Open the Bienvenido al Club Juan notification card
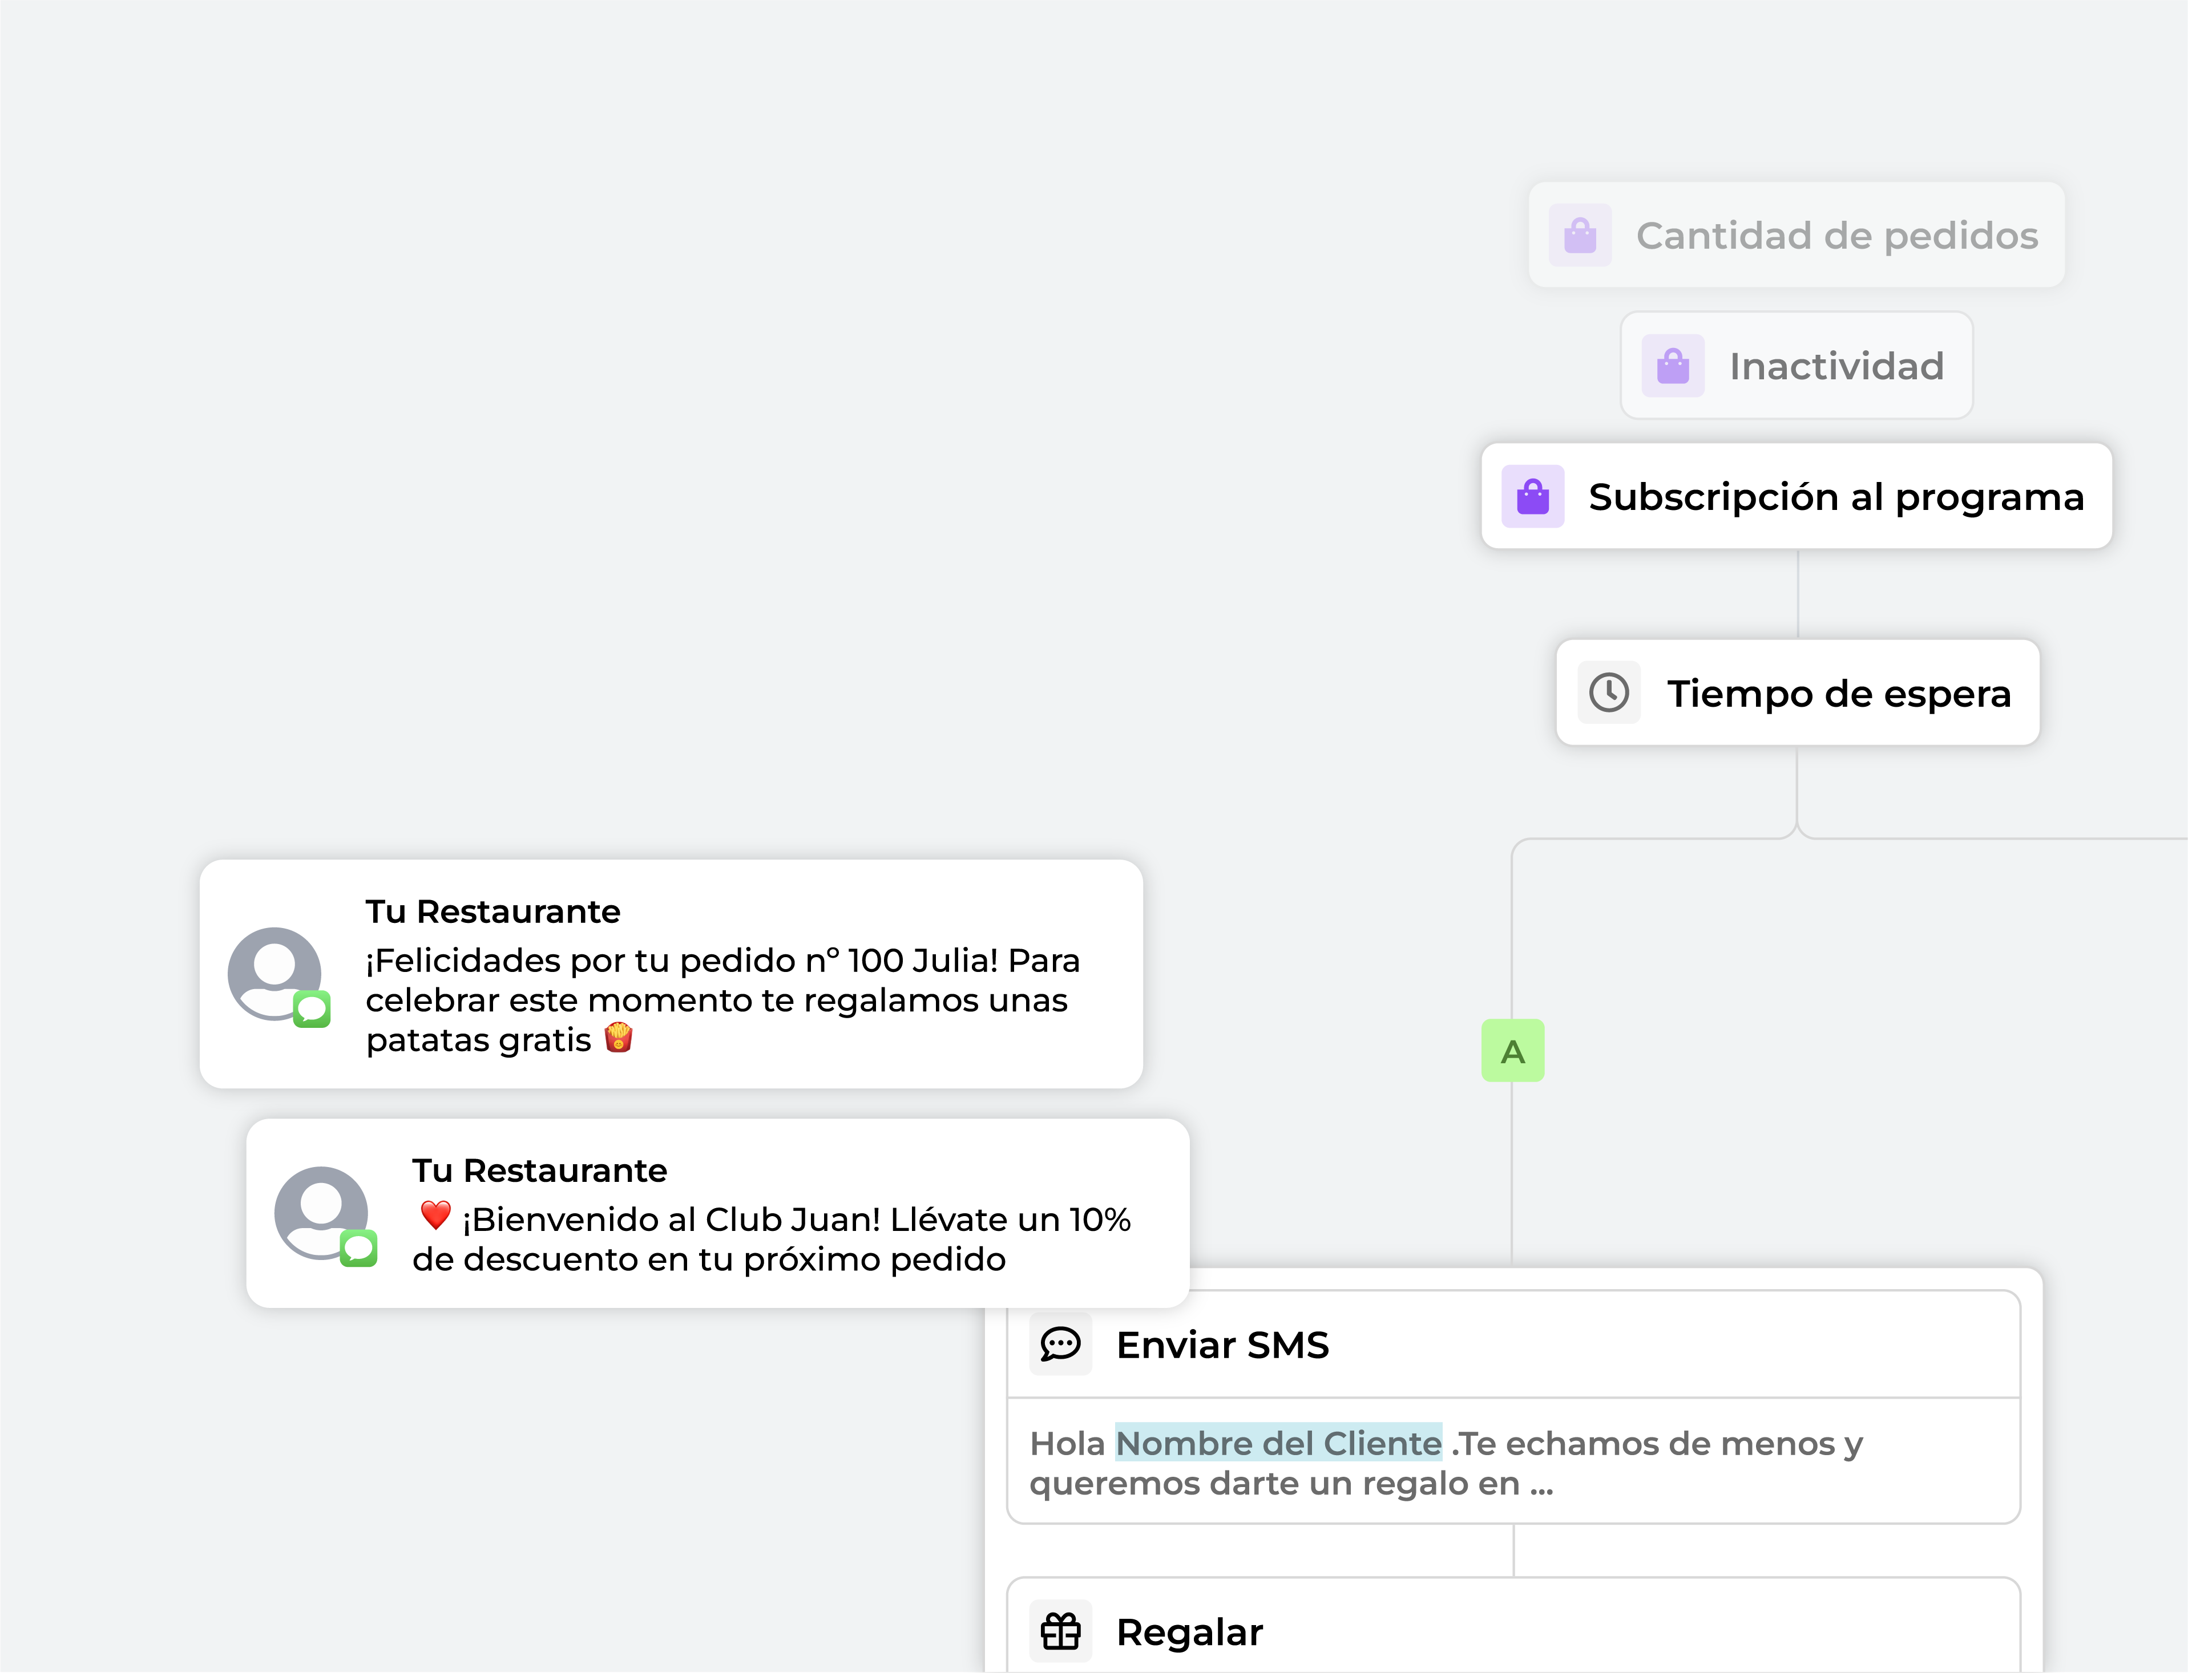2188x1673 pixels. click(717, 1213)
